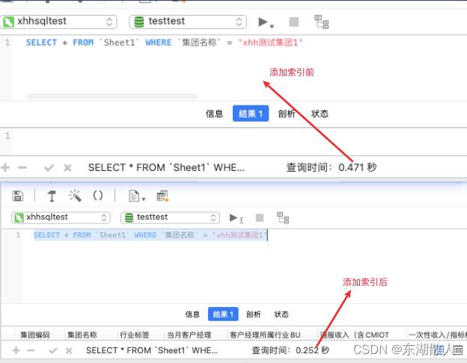Image resolution: width=467 pixels, height=363 pixels.
Task: Run the selected query in the lower window
Action: coord(233,217)
